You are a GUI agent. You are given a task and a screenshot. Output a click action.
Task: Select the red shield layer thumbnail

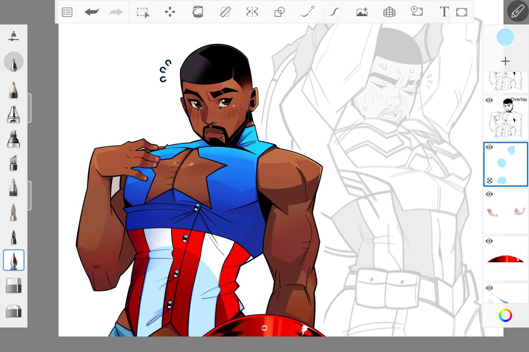[506, 258]
